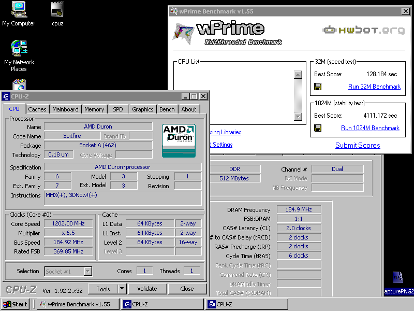Click the 1024M best score 4111.172 sec
This screenshot has height=311, width=414.
380,116
